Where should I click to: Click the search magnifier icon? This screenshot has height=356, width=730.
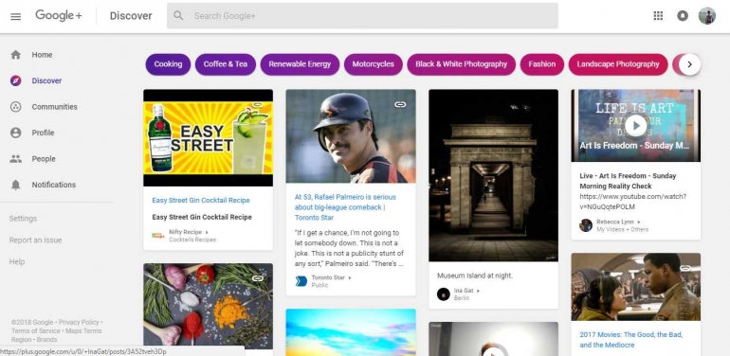click(178, 16)
